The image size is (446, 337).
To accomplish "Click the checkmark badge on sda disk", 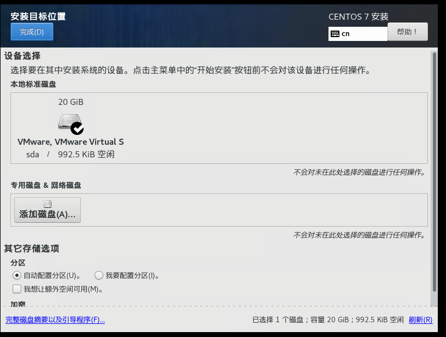I will (77, 128).
